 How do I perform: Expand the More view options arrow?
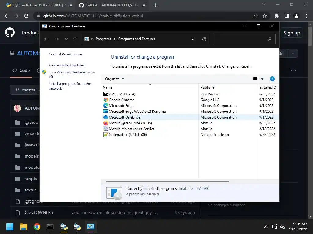(x=263, y=79)
